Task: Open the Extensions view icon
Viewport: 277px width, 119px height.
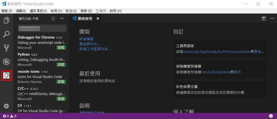Action: click(x=7, y=75)
